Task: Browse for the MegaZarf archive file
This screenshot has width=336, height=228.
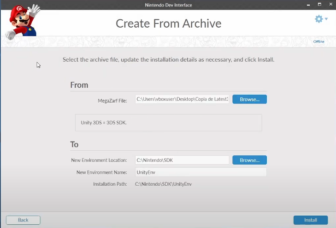Action: (x=249, y=99)
